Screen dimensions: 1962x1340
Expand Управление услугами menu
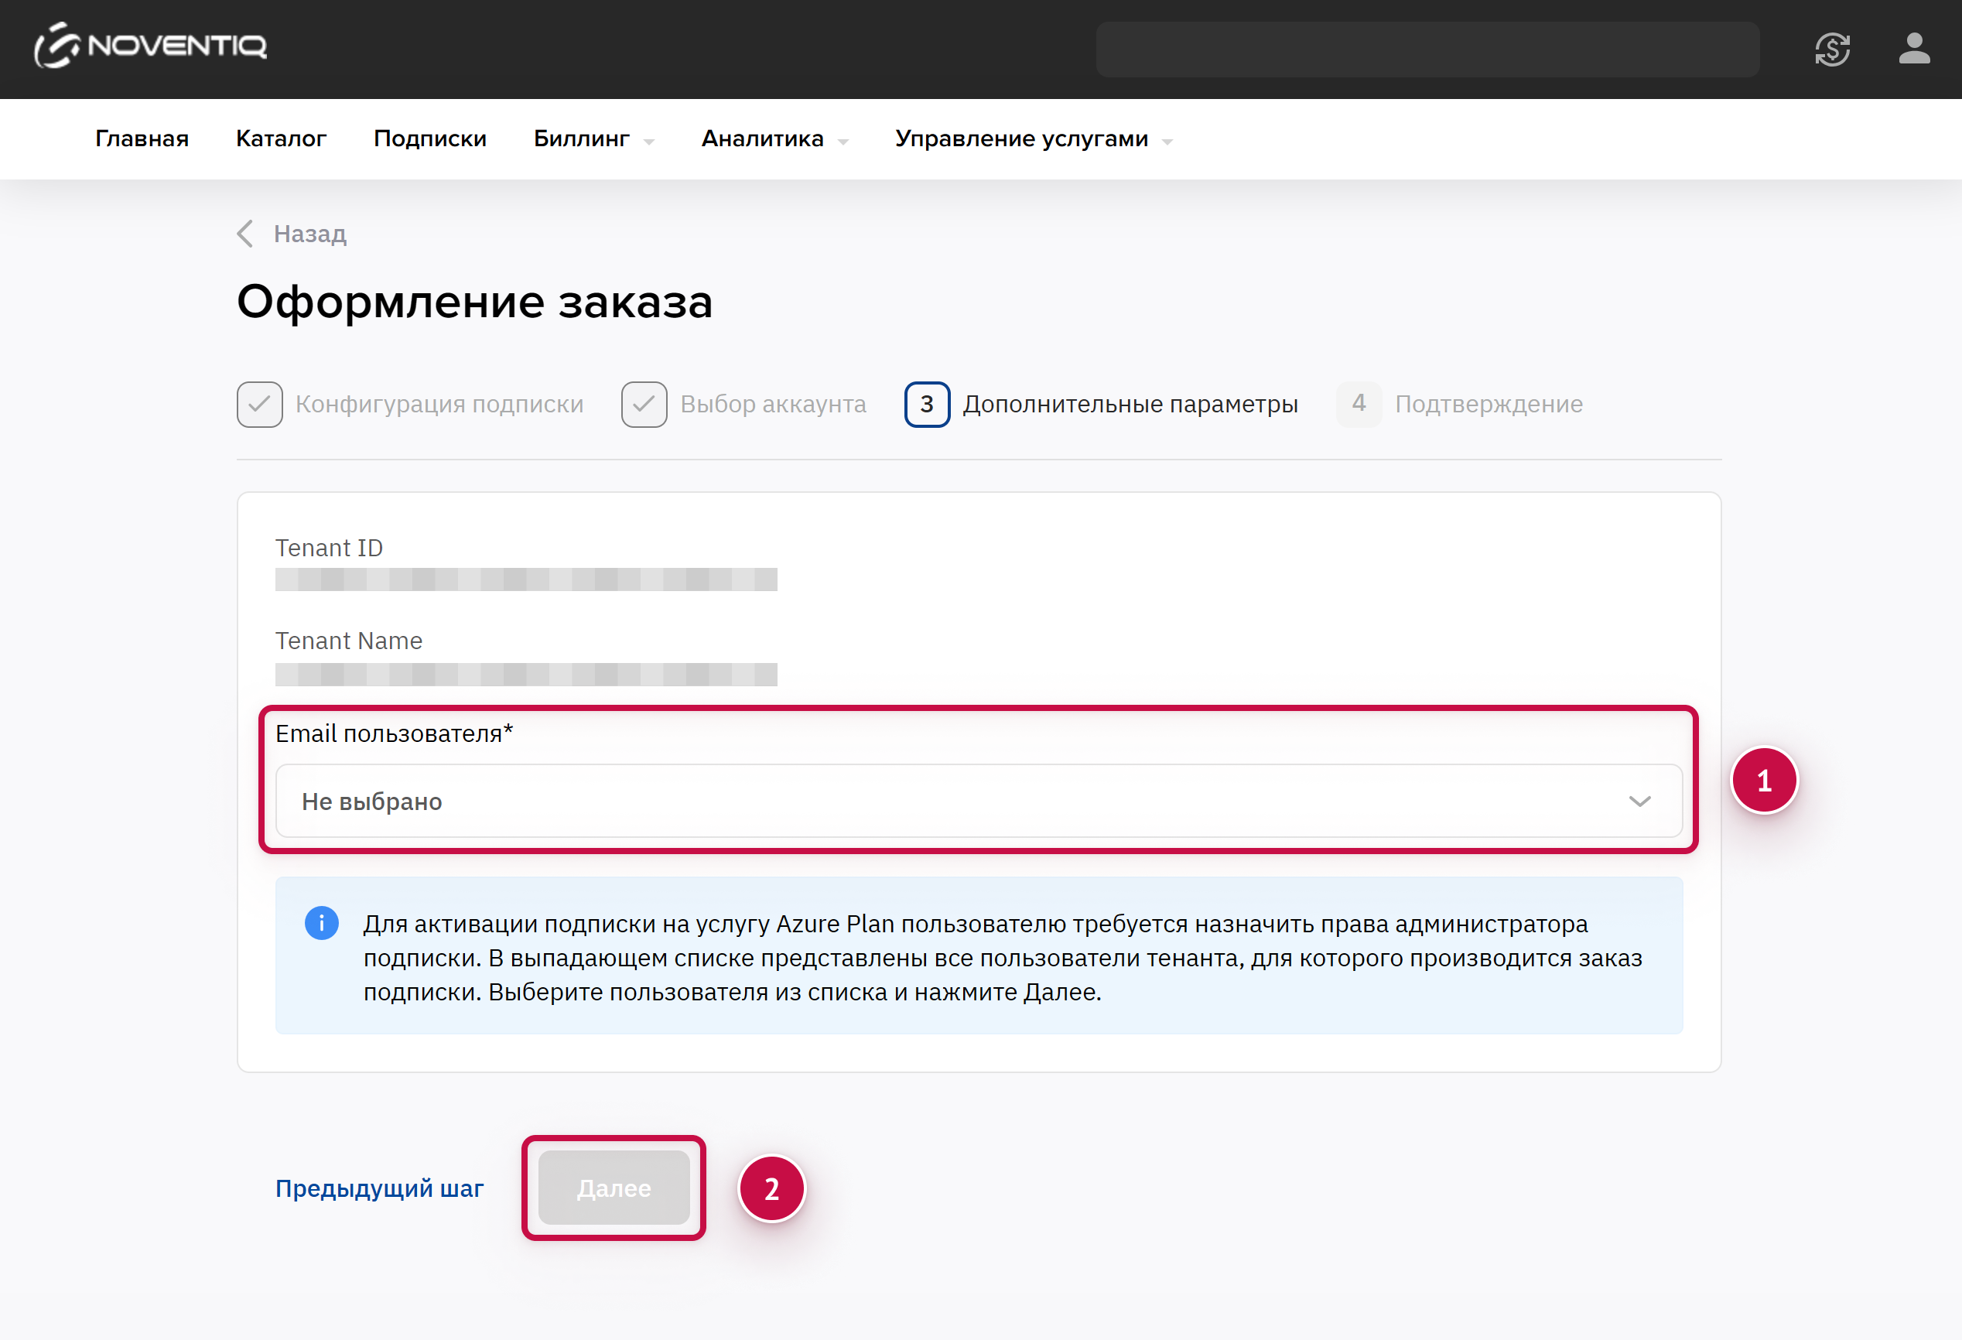tap(1033, 139)
